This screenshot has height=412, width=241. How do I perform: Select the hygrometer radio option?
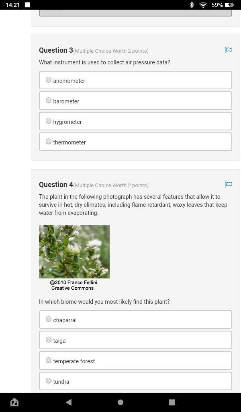49,121
